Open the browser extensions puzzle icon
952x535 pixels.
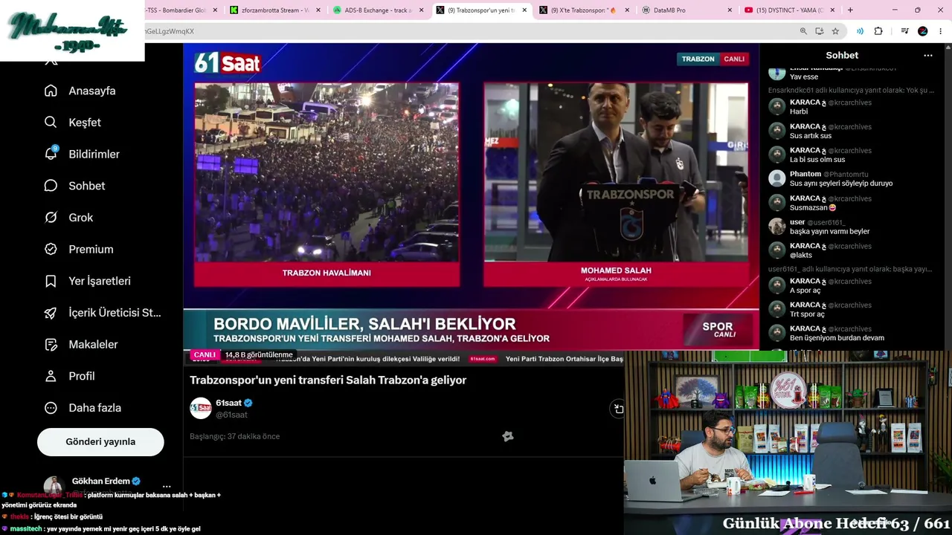click(878, 31)
